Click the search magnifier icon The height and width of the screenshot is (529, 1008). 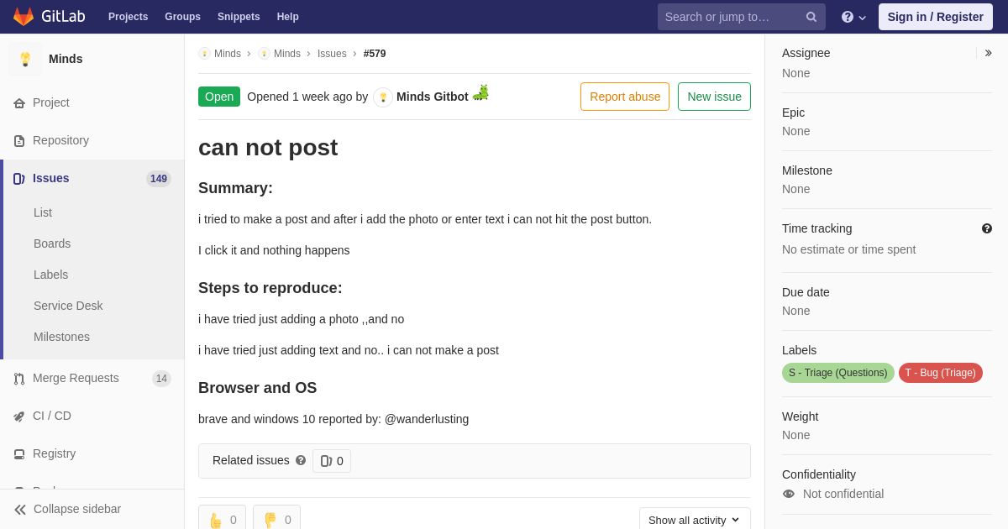(811, 17)
